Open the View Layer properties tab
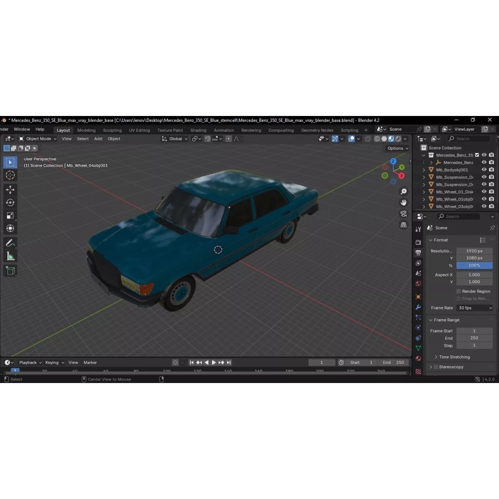The image size is (499, 499). click(x=419, y=263)
